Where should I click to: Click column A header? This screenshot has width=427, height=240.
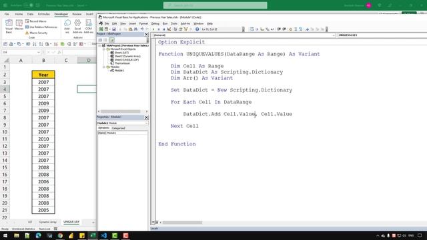21,61
